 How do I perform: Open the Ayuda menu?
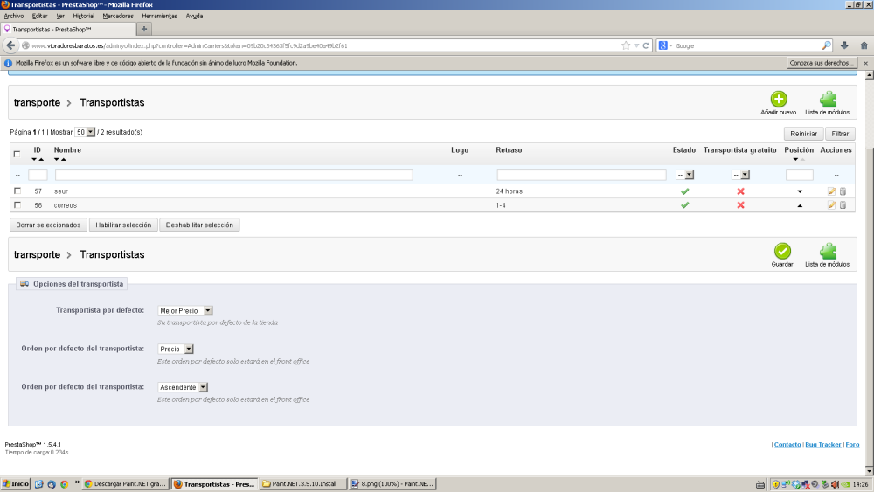pyautogui.click(x=194, y=16)
